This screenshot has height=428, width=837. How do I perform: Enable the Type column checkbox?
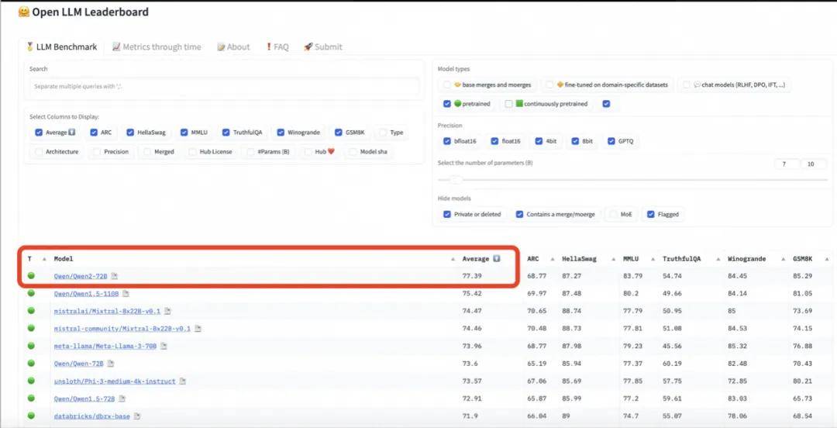coord(384,133)
